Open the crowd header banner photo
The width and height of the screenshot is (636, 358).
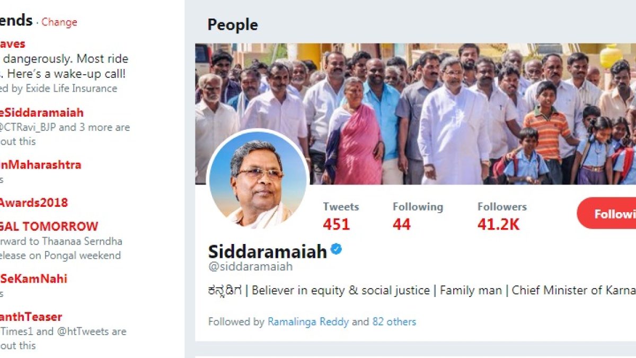click(x=416, y=113)
